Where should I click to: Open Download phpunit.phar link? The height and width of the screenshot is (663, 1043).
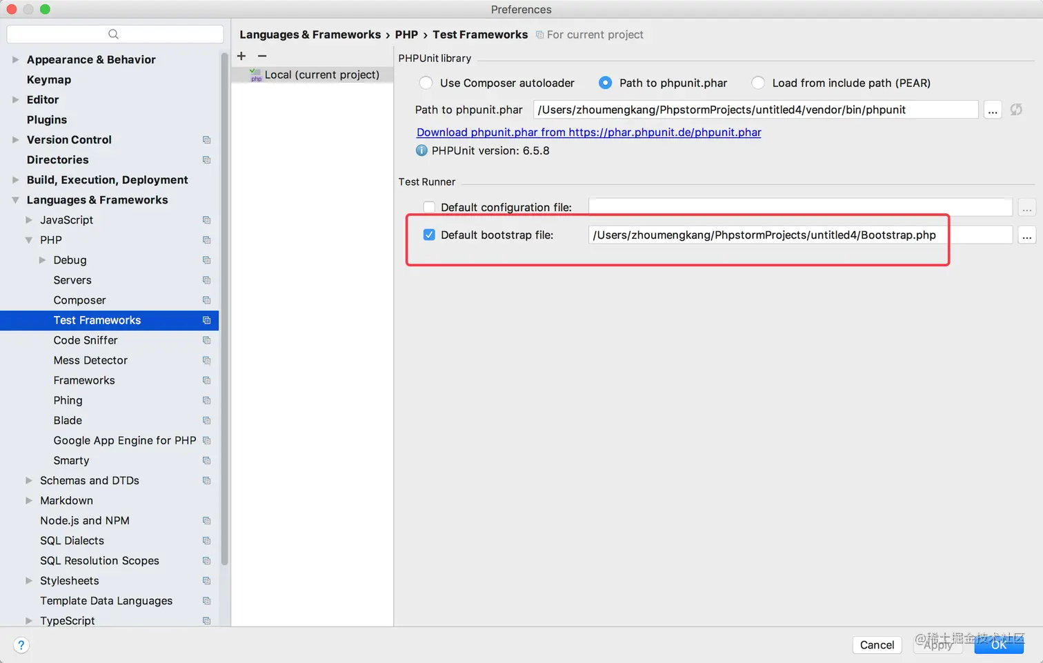coord(588,132)
